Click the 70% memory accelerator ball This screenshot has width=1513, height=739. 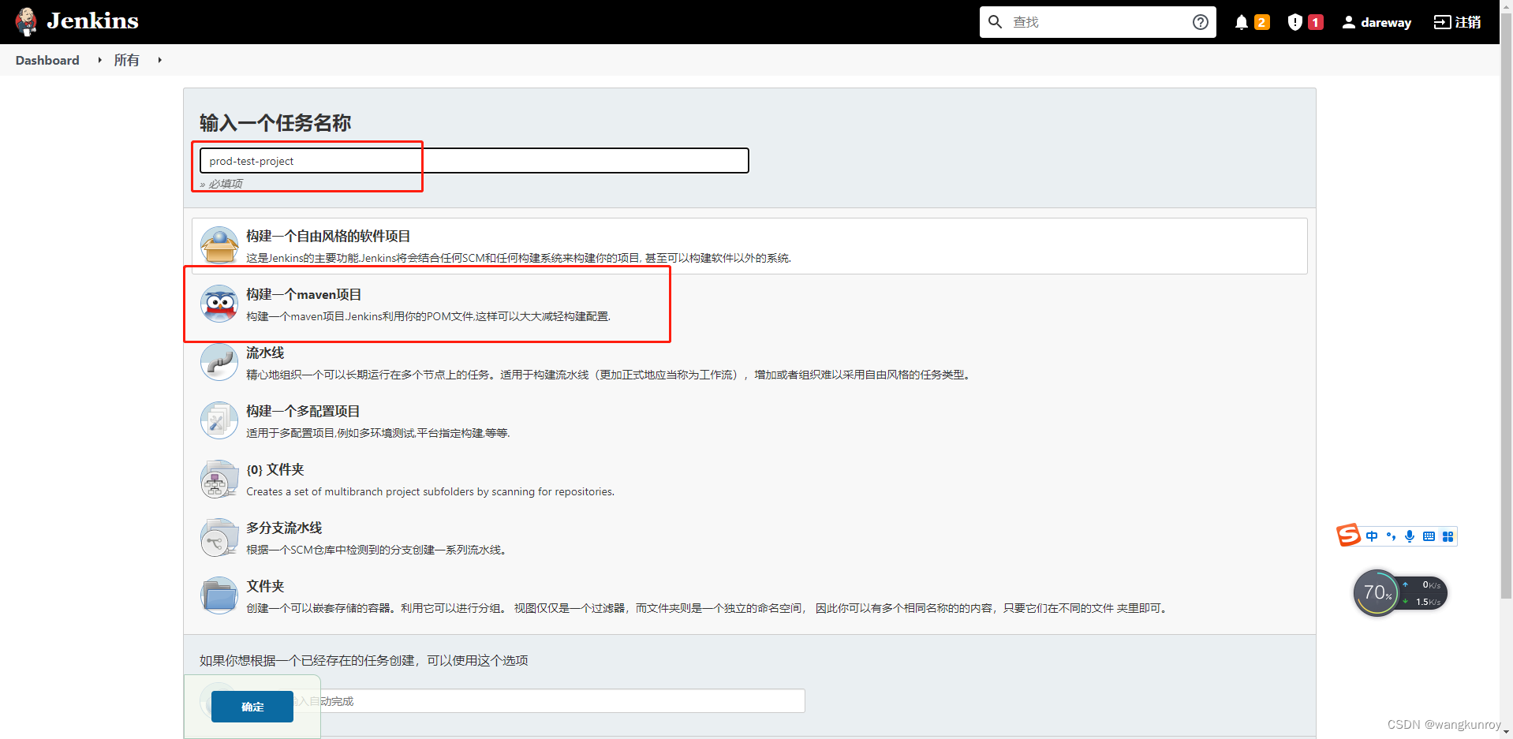click(1377, 593)
